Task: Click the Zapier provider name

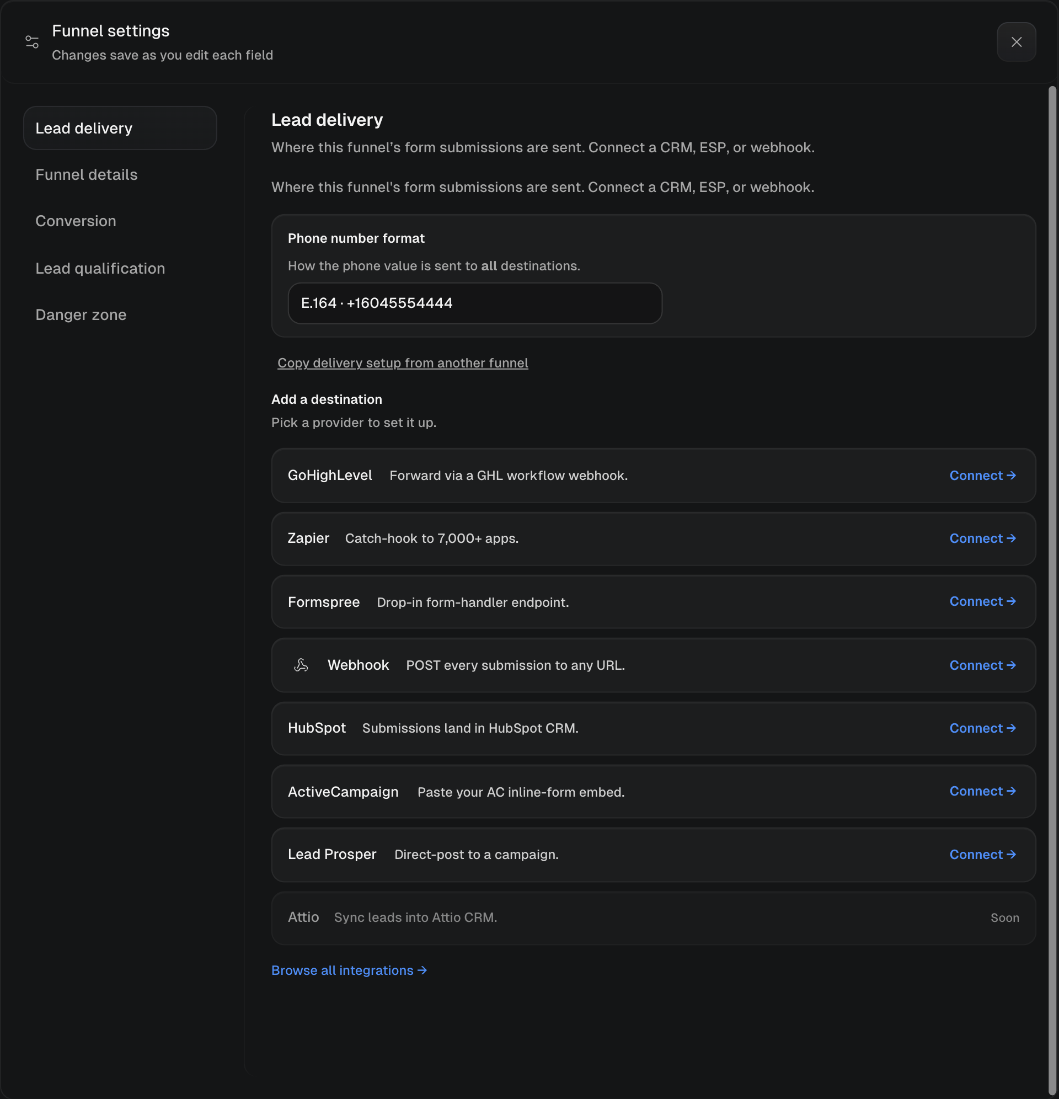Action: click(x=308, y=538)
